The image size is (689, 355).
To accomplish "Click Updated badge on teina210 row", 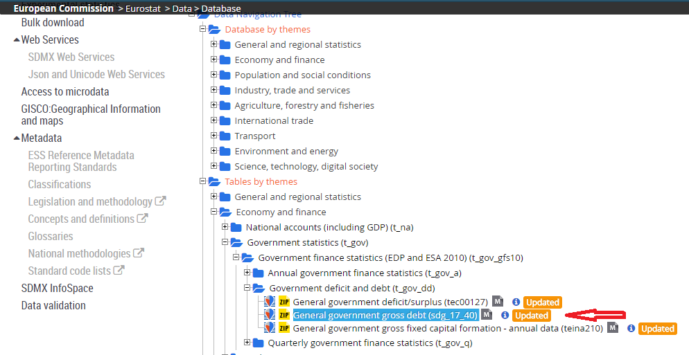I will click(x=658, y=329).
